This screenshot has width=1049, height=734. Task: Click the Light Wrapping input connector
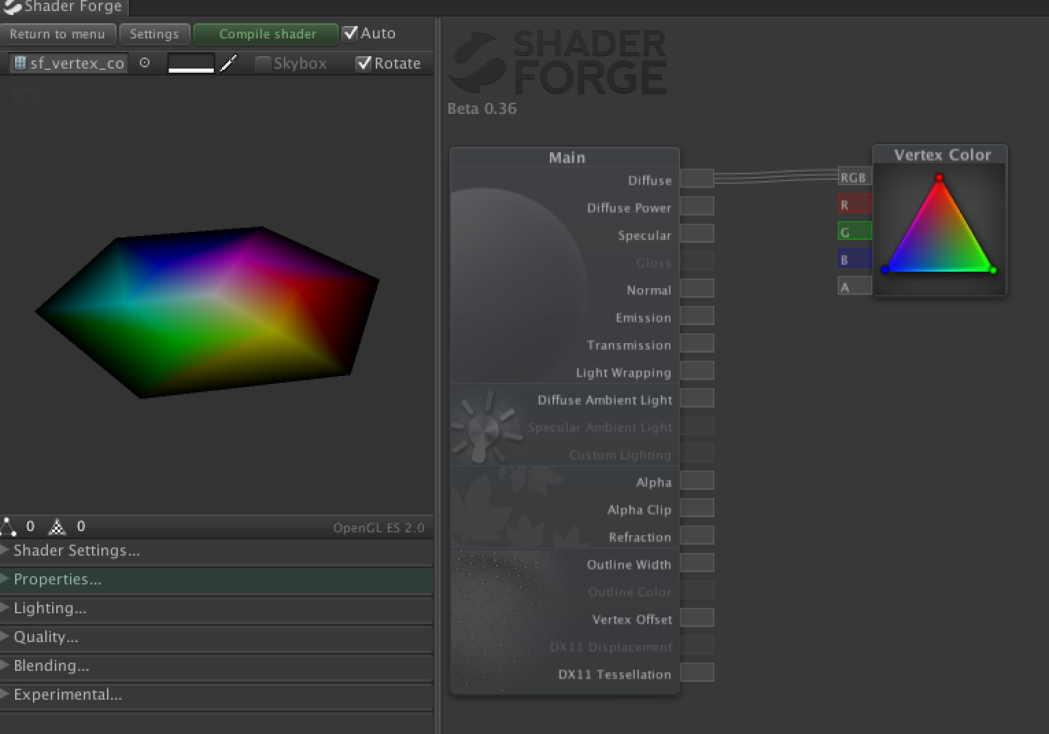697,370
